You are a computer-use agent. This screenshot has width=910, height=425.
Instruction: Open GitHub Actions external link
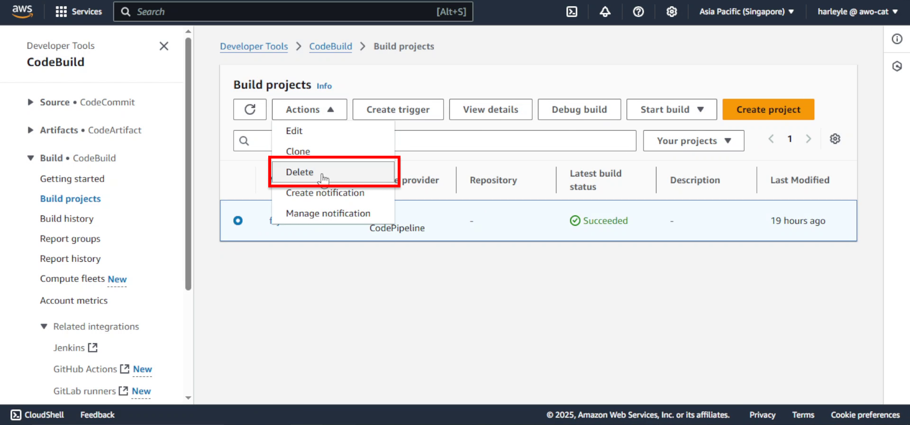click(x=91, y=369)
